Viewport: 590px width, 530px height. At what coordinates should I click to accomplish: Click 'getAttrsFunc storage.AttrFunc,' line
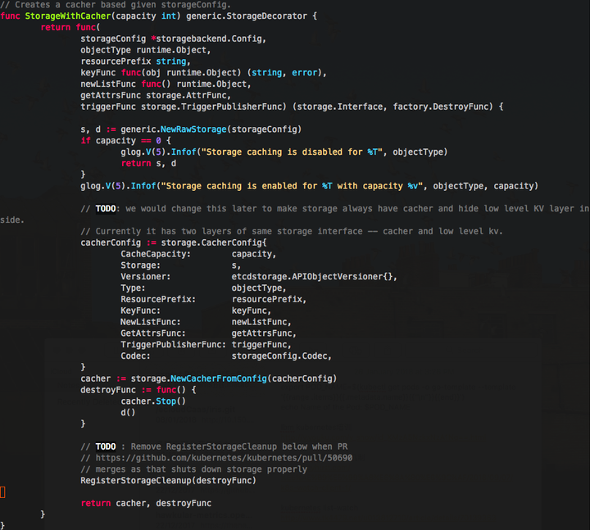156,95
